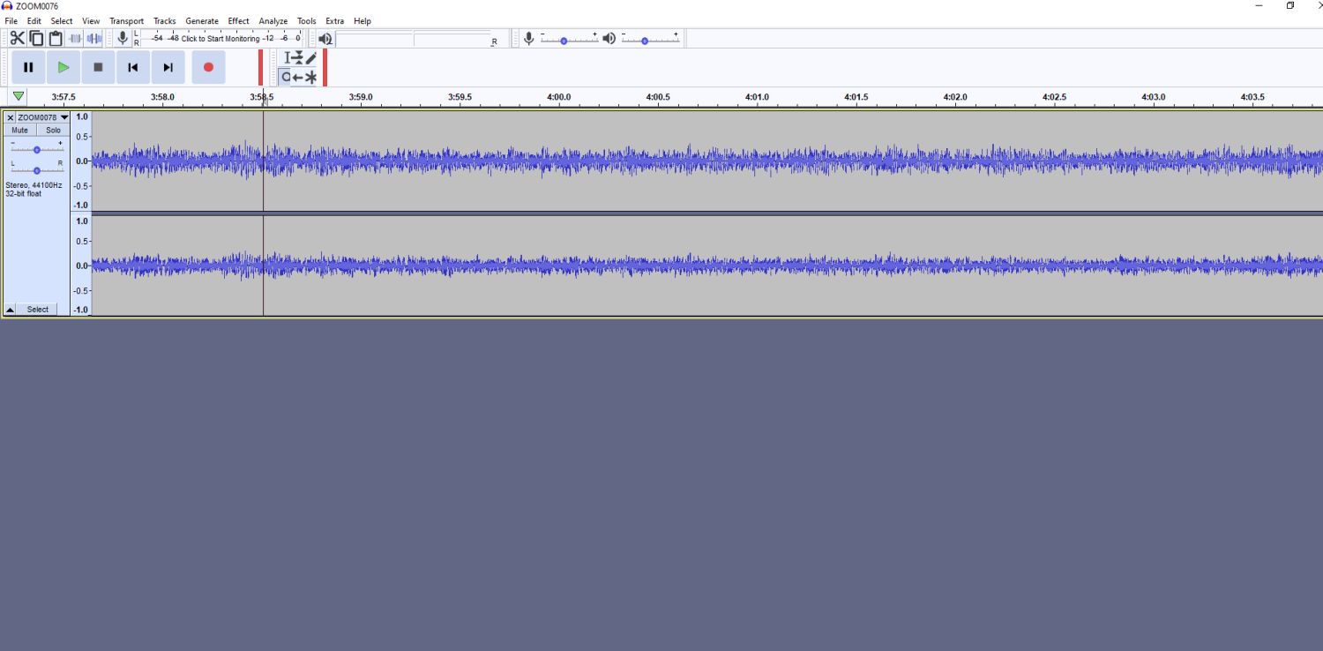Open the Tools menu
Viewport: 1323px width, 651px height.
[x=306, y=21]
